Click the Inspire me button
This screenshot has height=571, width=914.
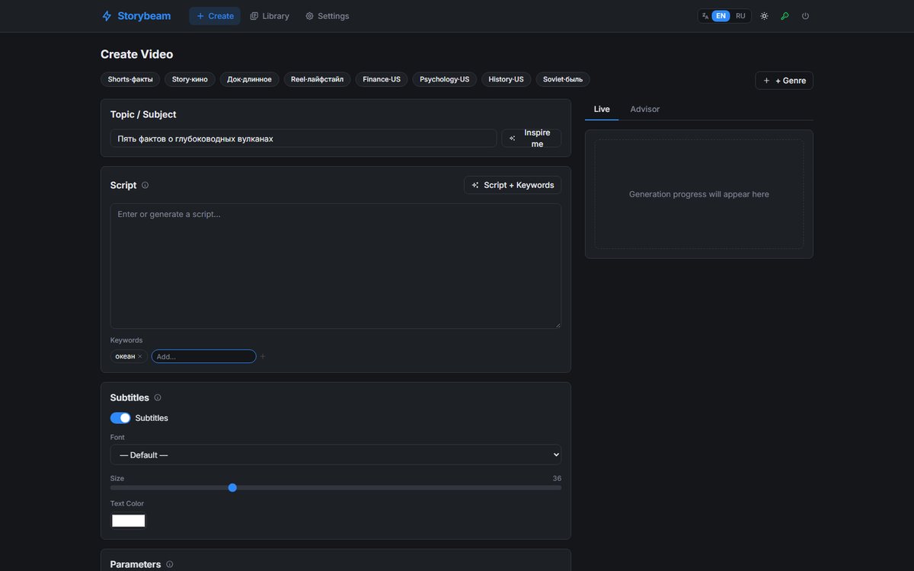[x=531, y=139]
